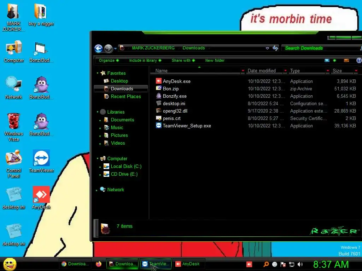
Task: Open the Videos library
Action: coord(118,143)
